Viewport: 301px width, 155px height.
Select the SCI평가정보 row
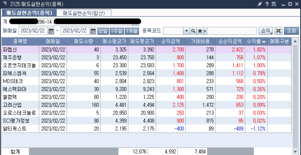(146, 121)
